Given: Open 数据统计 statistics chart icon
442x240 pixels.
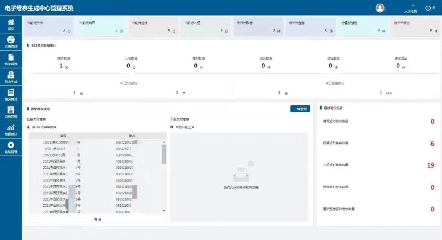Looking at the screenshot, I should click(11, 130).
